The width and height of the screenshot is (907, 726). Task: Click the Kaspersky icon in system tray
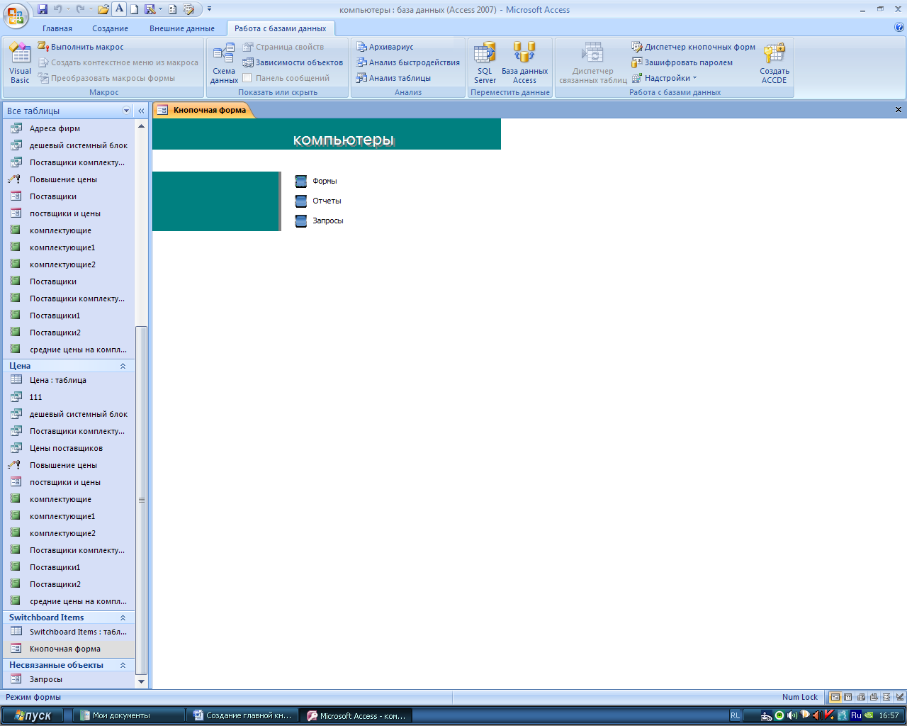(828, 715)
